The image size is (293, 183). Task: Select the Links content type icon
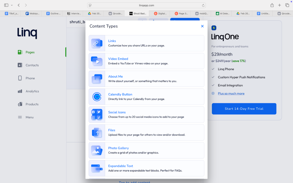point(97,43)
